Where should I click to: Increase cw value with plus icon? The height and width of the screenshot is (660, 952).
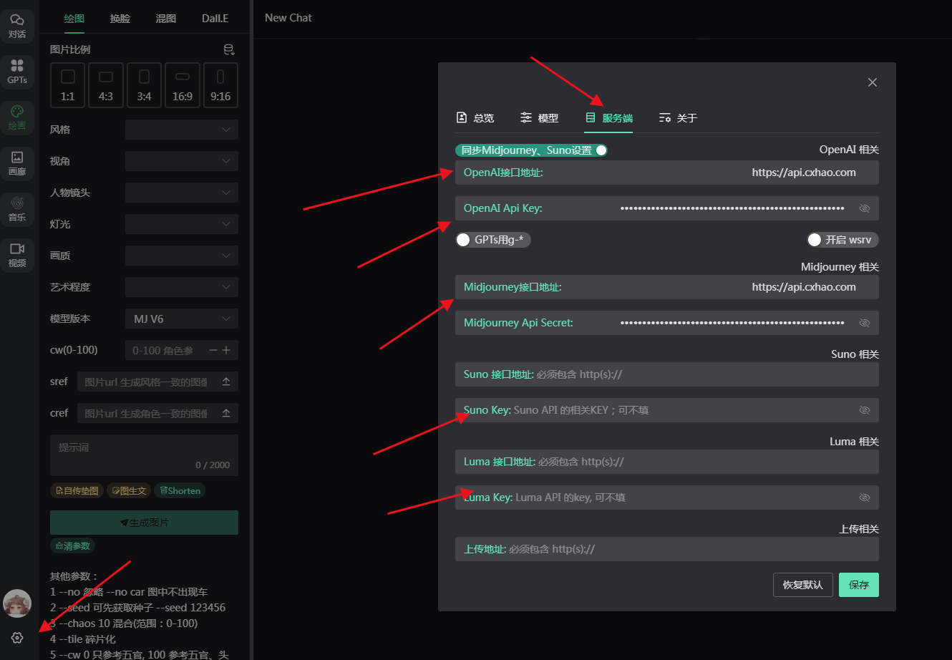pyautogui.click(x=226, y=350)
